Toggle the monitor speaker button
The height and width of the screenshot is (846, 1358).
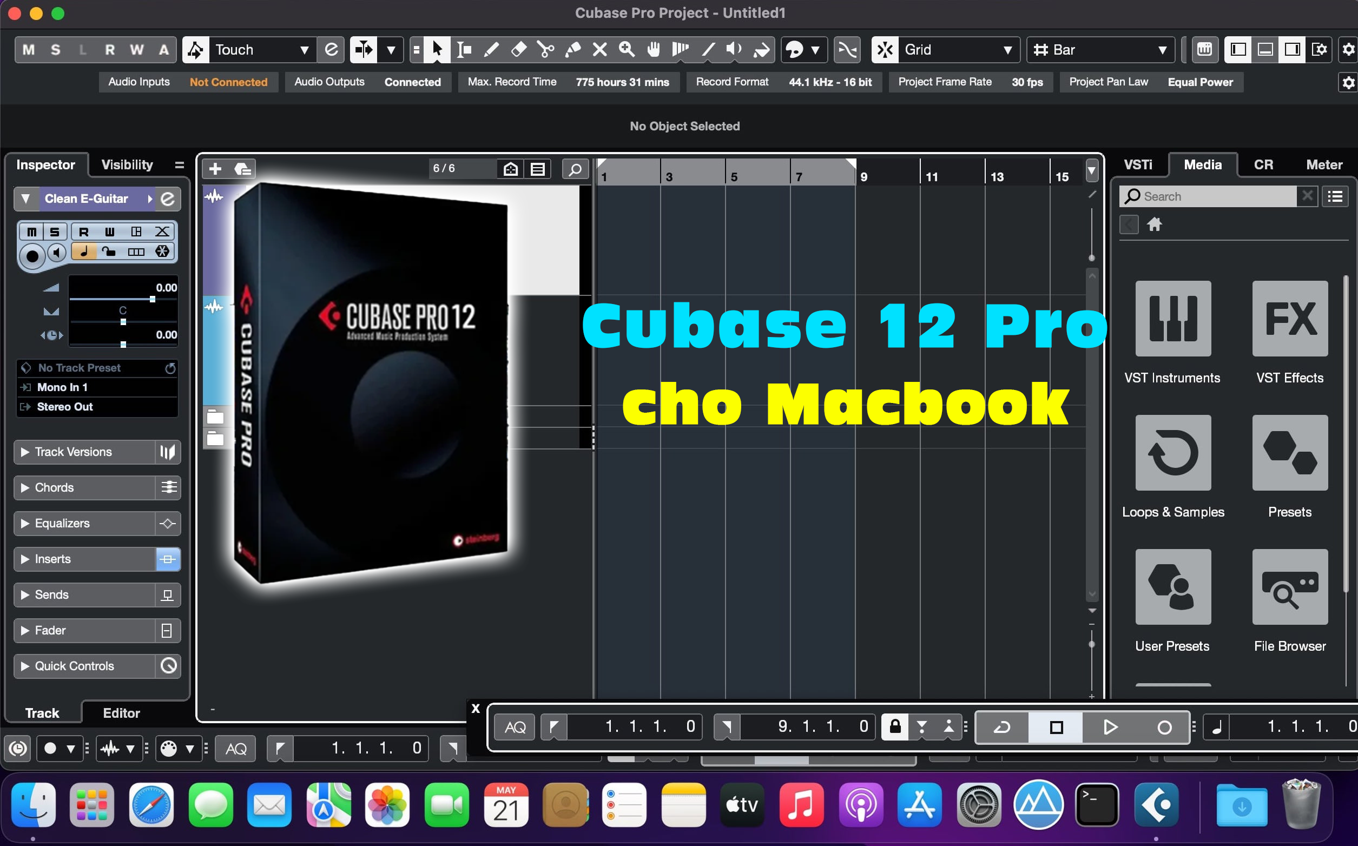click(56, 253)
